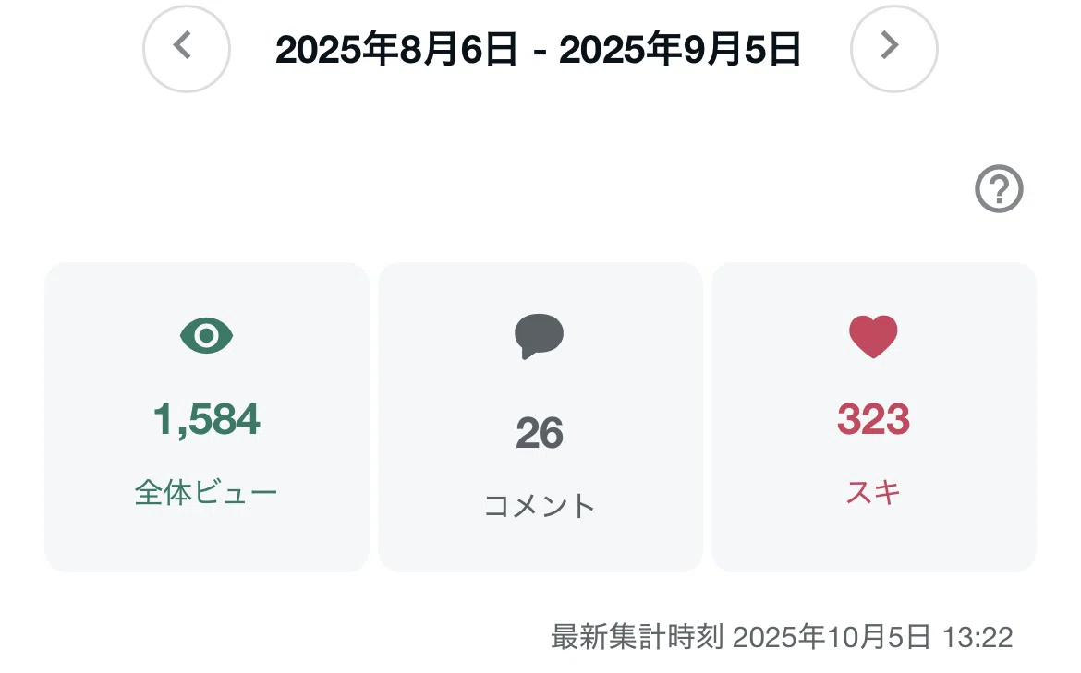Select the 全体ビュー stats card
The image size is (1081, 673).
click(x=207, y=416)
